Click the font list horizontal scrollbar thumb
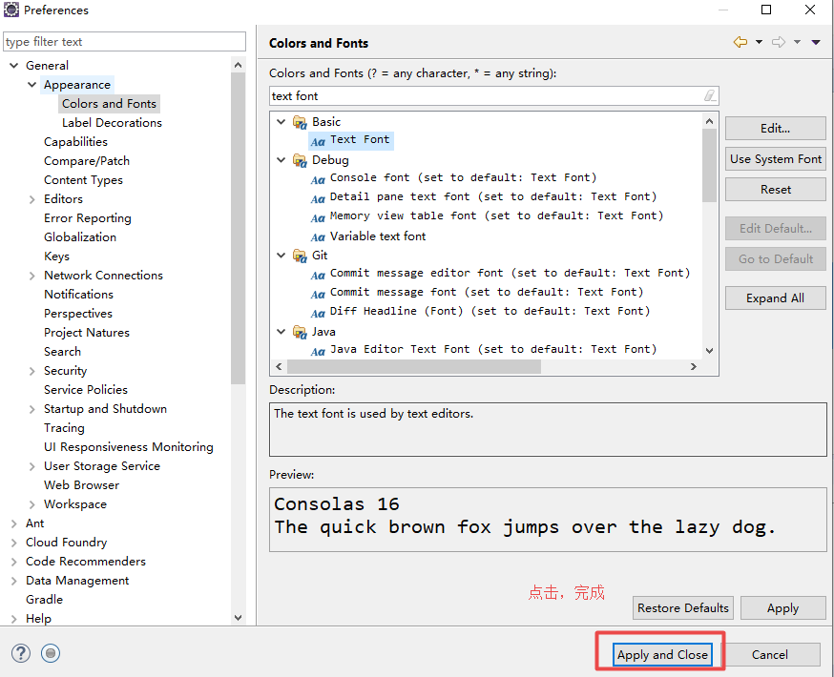Screen dimensions: 834x677 click(414, 367)
